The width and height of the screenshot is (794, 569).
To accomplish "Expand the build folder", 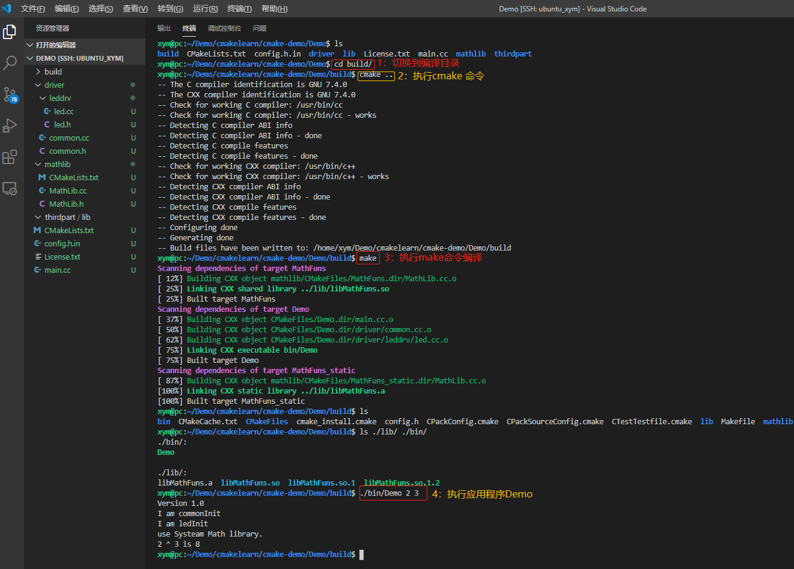I will click(x=38, y=72).
